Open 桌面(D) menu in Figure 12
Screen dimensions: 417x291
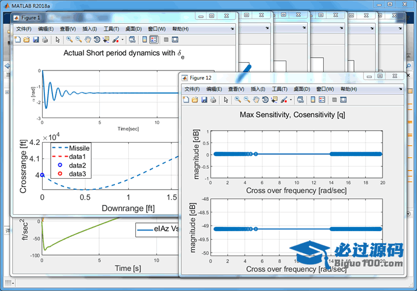coord(302,89)
